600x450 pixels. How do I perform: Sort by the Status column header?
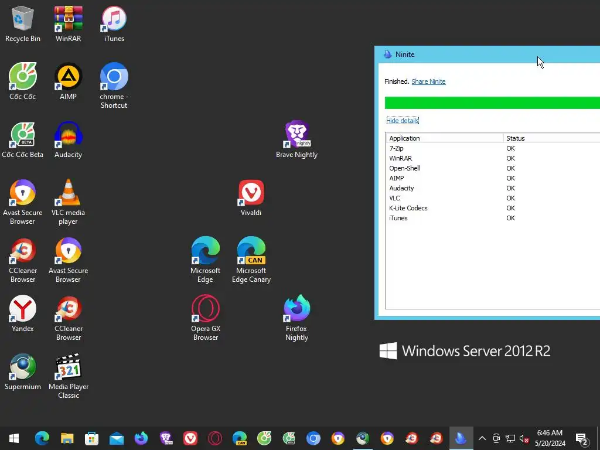pyautogui.click(x=551, y=138)
